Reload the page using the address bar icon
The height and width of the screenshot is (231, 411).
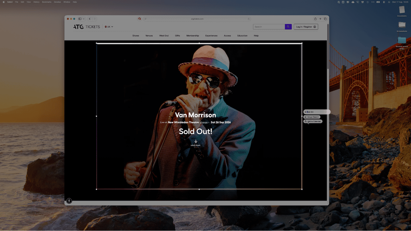[x=249, y=19]
